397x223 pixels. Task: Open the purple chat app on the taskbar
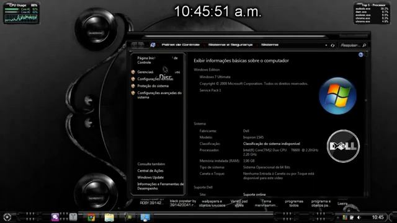(x=55, y=217)
